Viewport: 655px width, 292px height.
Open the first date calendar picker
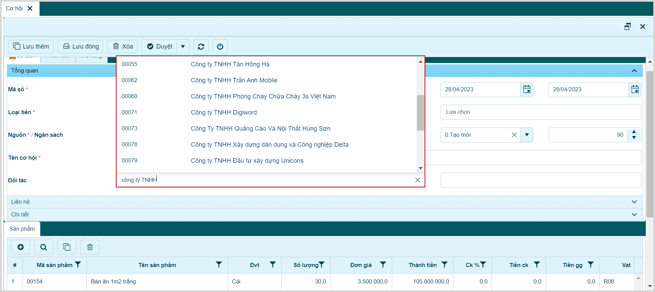[527, 89]
